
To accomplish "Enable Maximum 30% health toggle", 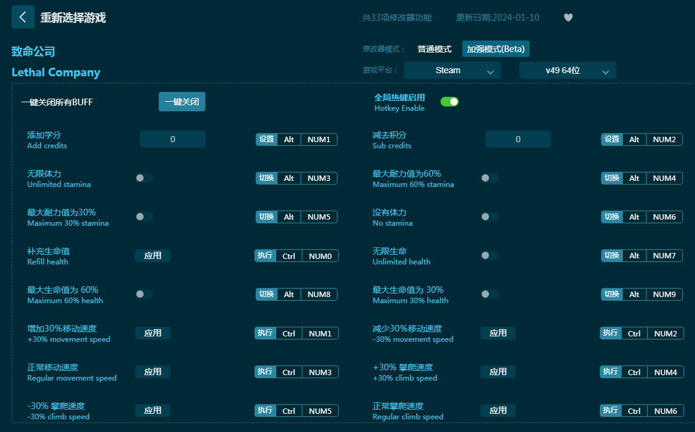I will pos(490,294).
